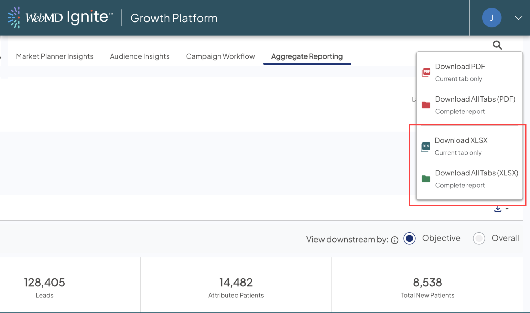Image resolution: width=530 pixels, height=313 pixels.
Task: Select Download XLSX for current tab
Action: click(461, 140)
